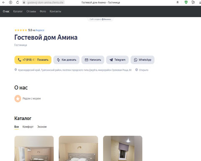201x161 pixels.
Task: Reload the page with refresh icon
Action: pyautogui.click(x=18, y=3)
